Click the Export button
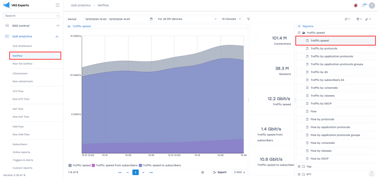The height and width of the screenshot is (179, 378). tap(220, 172)
